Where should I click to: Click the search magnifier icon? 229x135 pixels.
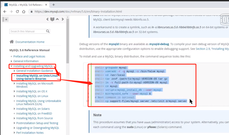(x=48, y=31)
